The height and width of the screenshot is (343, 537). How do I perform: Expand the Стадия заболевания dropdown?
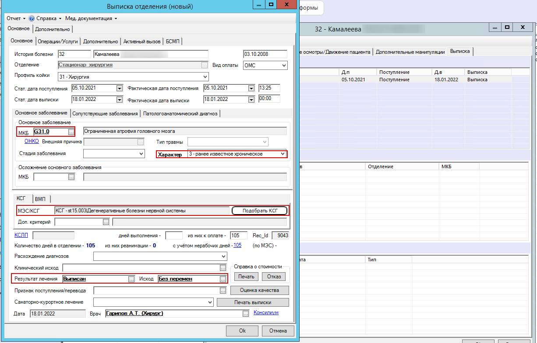tap(141, 154)
